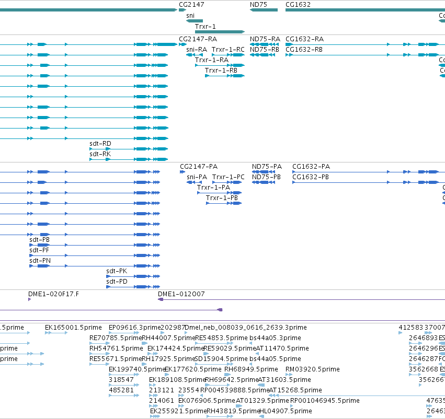Viewport: 445px width, 419px height.
Task: Click the ND75-RA transcript label
Action: click(265, 39)
